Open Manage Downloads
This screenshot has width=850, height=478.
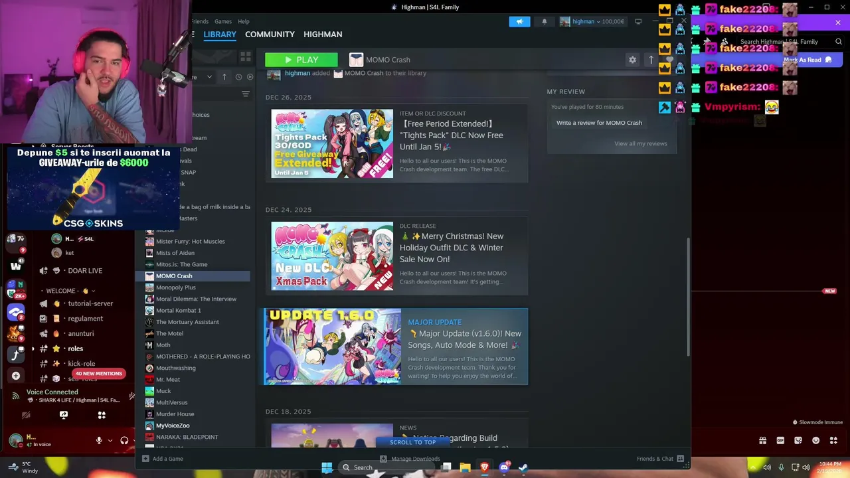(410, 459)
